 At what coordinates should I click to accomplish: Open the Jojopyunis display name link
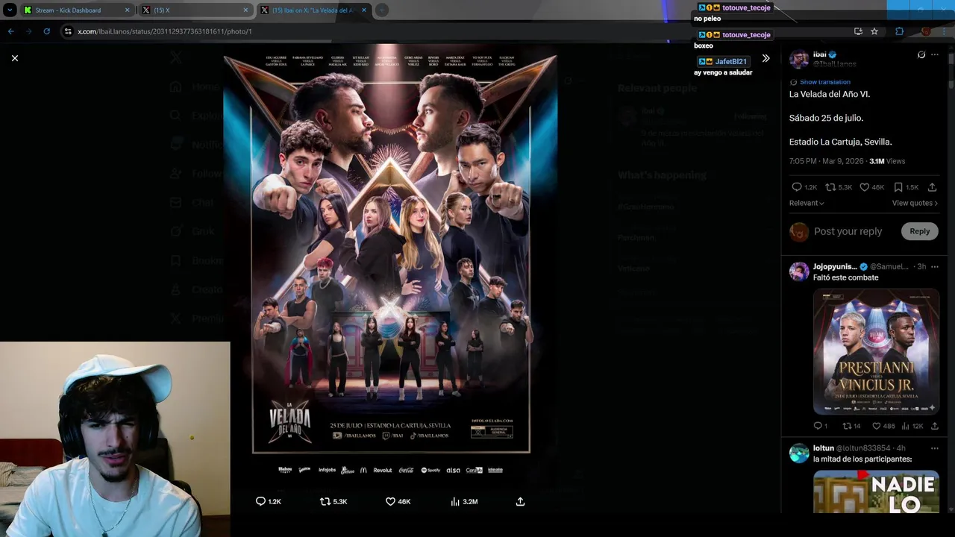click(835, 266)
